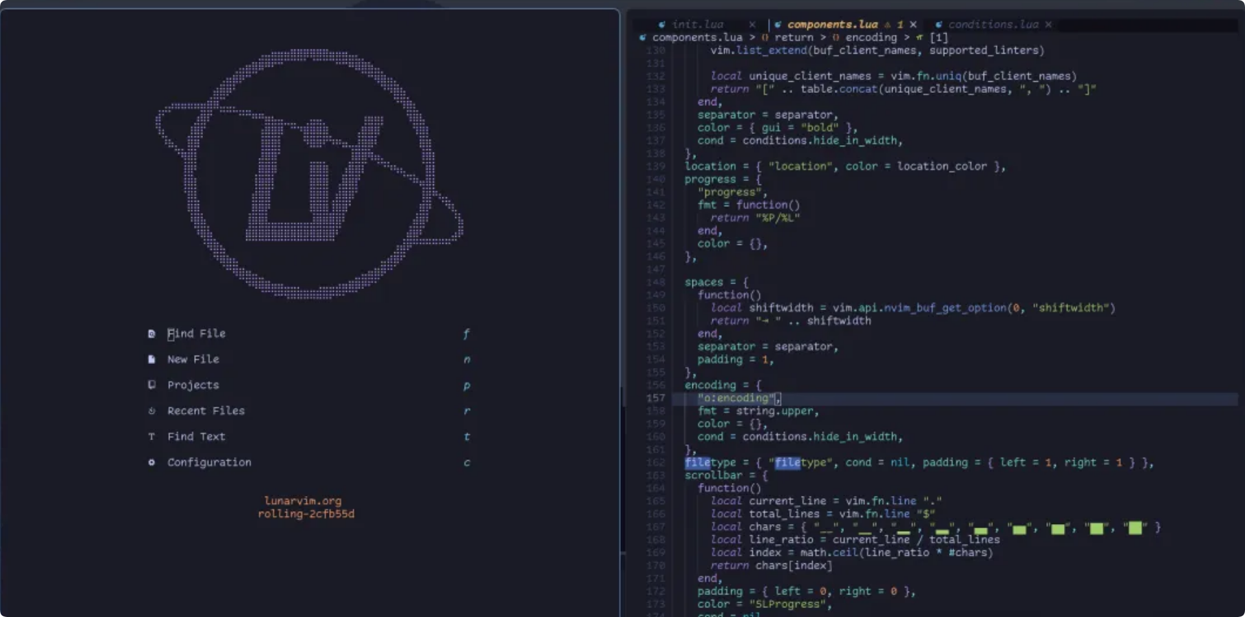Image resolution: width=1245 pixels, height=617 pixels.
Task: Click the 'n' shortcut key for New File
Action: click(467, 359)
